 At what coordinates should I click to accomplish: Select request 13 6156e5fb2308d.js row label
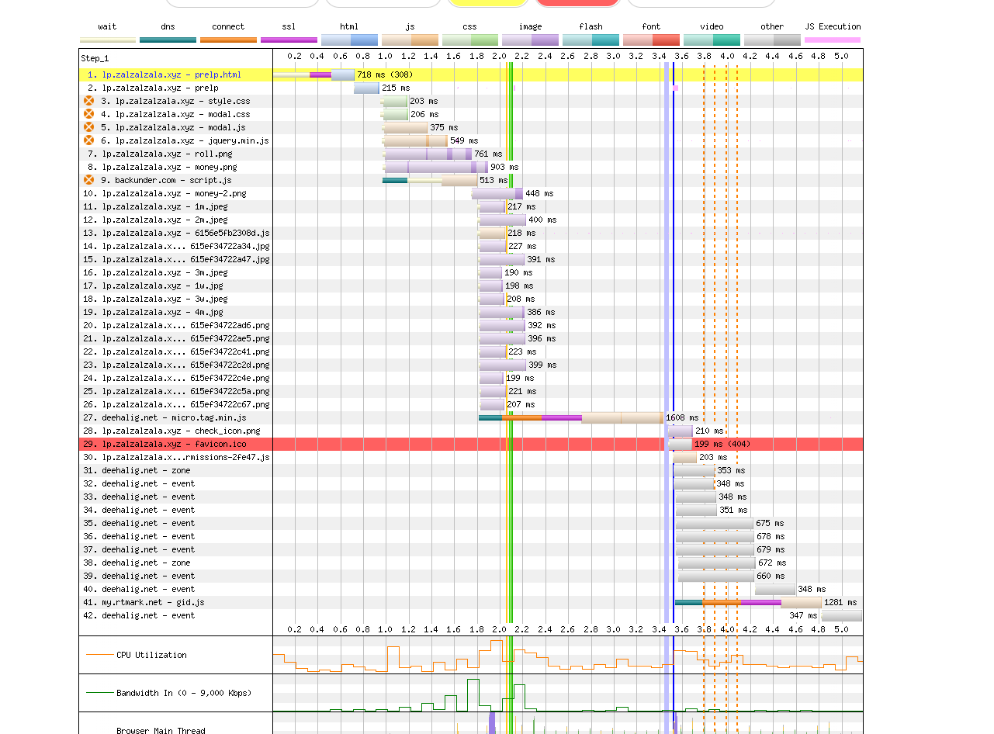pyautogui.click(x=176, y=234)
